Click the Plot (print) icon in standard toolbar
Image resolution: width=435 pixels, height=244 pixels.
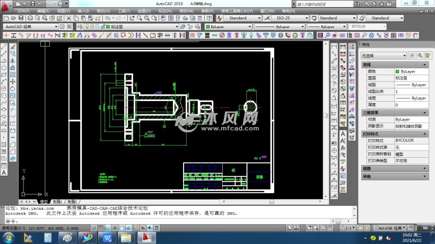(30, 18)
